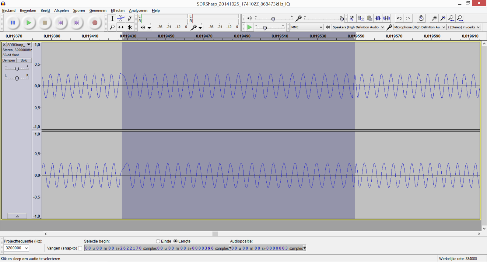The width and height of the screenshot is (487, 262).
Task: Open the input meter options dropdown arrow
Action: pyautogui.click(x=200, y=28)
